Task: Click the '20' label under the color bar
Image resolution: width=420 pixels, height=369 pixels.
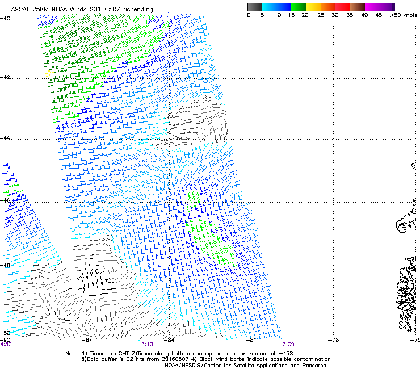Action: click(x=305, y=15)
